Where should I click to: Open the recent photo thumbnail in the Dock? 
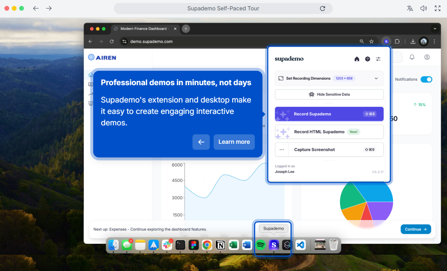320,245
